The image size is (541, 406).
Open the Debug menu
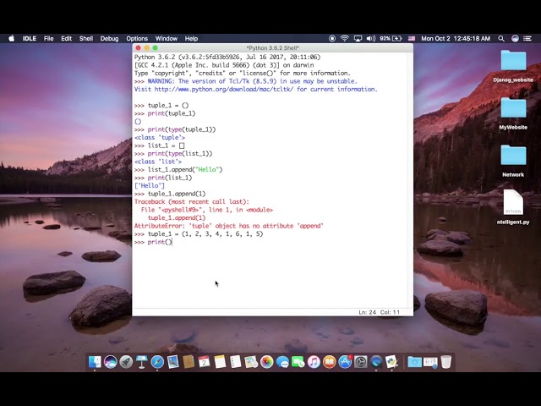109,38
